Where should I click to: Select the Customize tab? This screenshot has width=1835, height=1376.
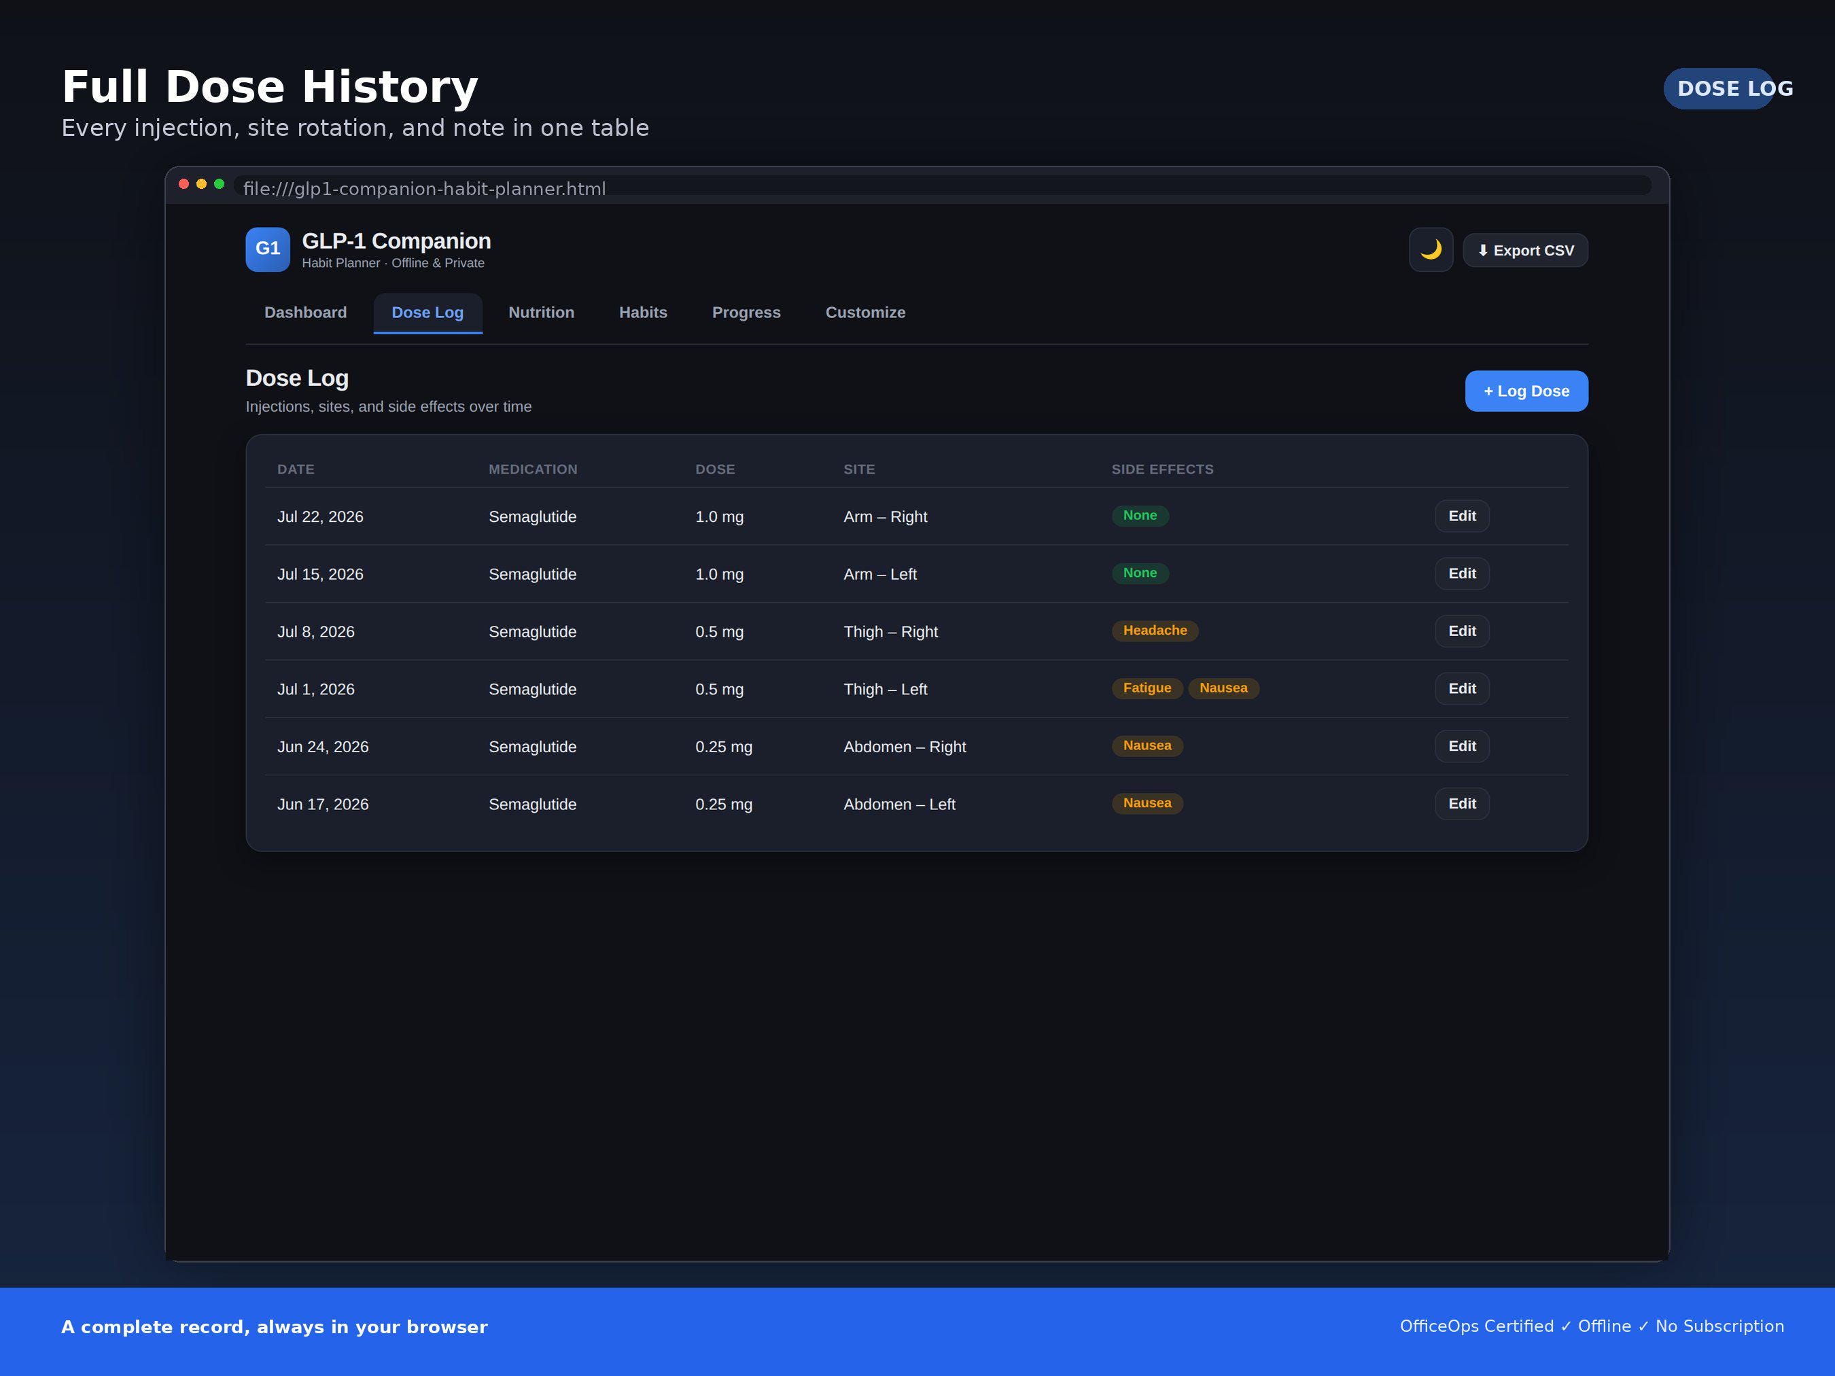tap(865, 313)
